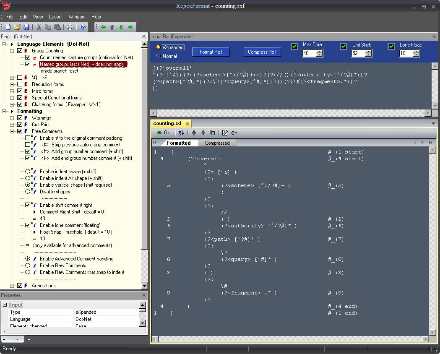Expand the Misc forms node
Viewport: 440px width, 354px height.
click(12, 91)
